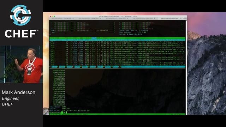Click the shell prompt cursor in lower pane

click(x=66, y=113)
